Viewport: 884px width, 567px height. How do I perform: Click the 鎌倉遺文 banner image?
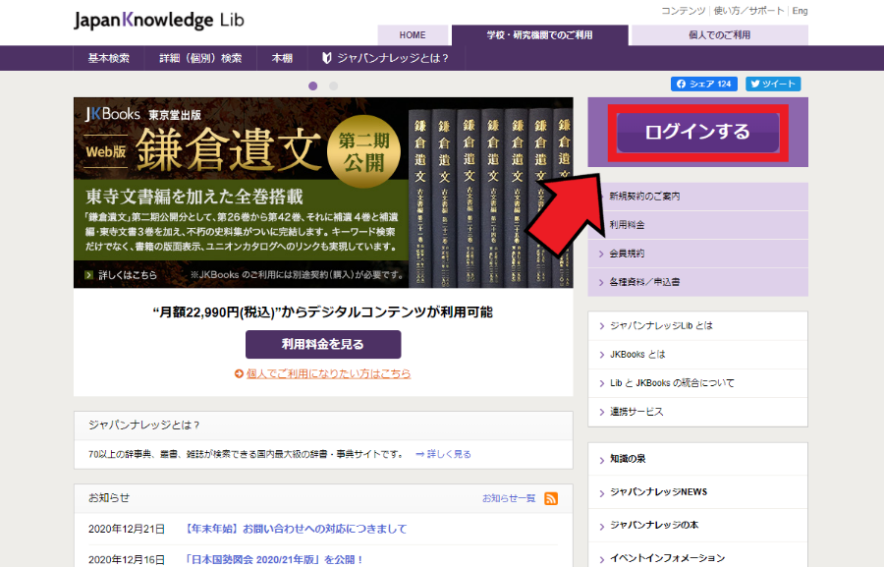click(323, 193)
